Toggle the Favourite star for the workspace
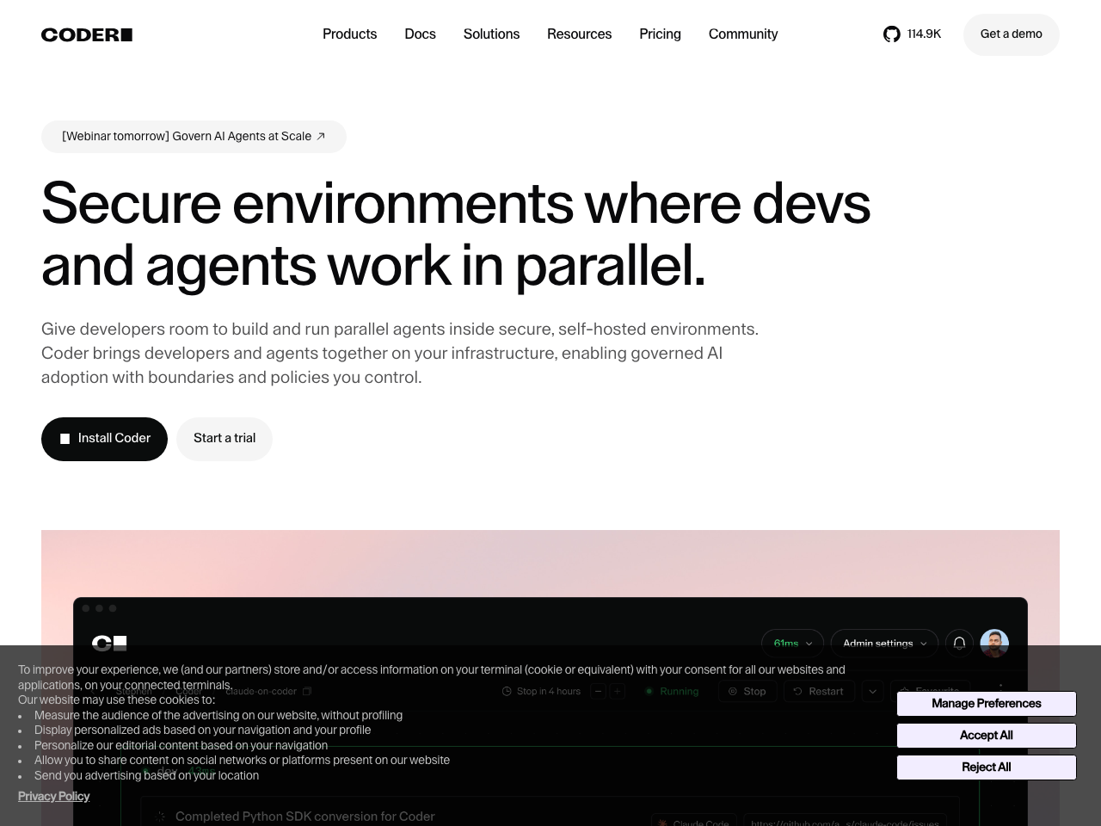Viewport: 1101px width, 826px height. (929, 691)
